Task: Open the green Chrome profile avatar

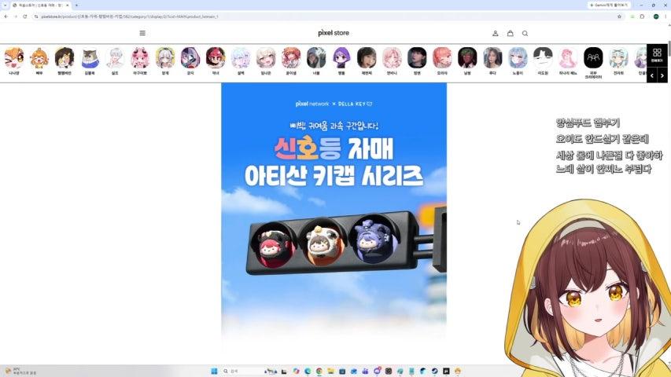Action: click(656, 16)
